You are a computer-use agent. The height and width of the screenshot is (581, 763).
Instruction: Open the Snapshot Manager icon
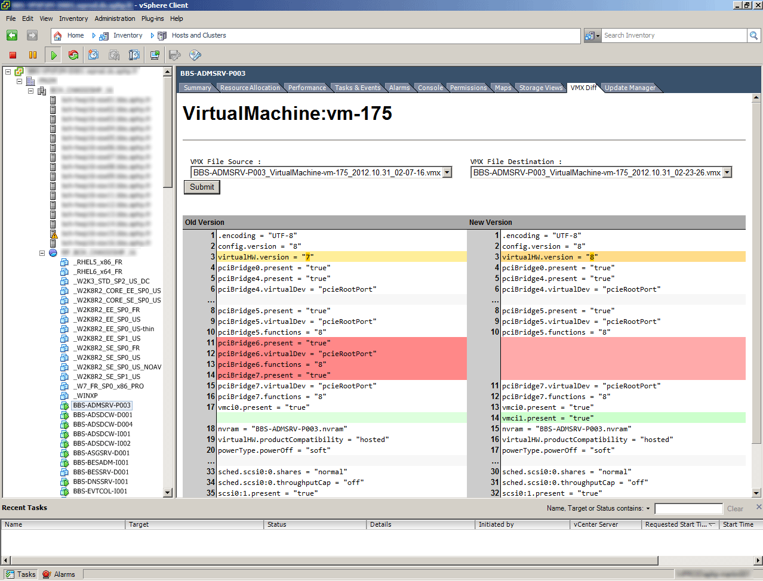(134, 55)
